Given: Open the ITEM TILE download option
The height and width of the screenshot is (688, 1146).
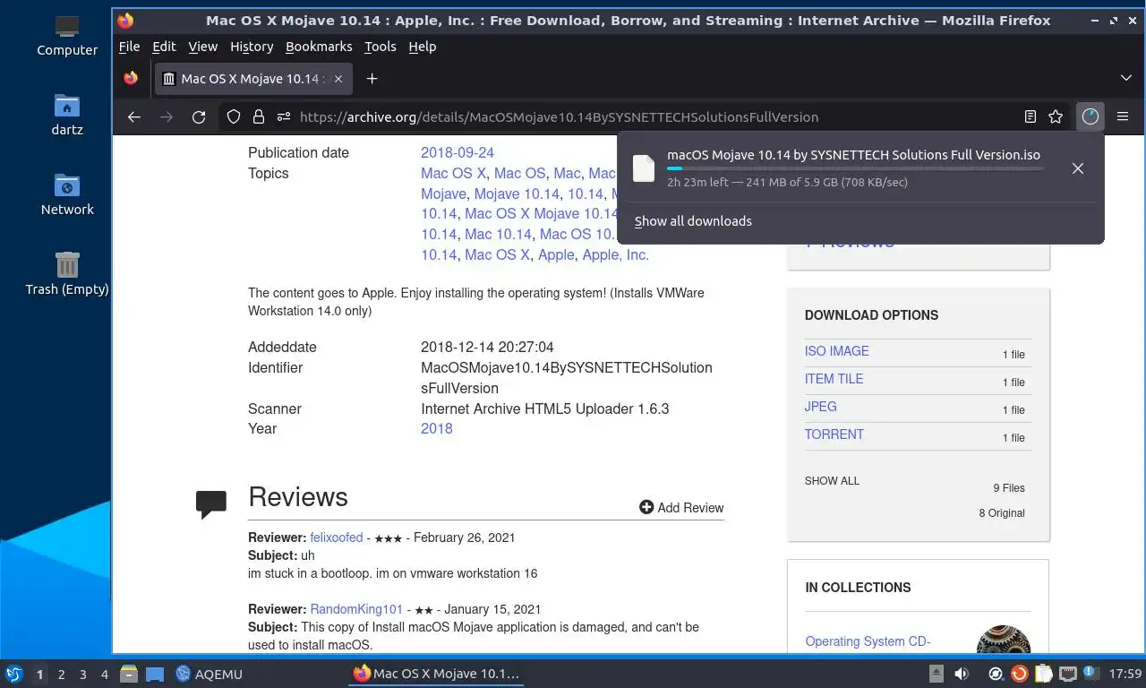Looking at the screenshot, I should (x=834, y=379).
